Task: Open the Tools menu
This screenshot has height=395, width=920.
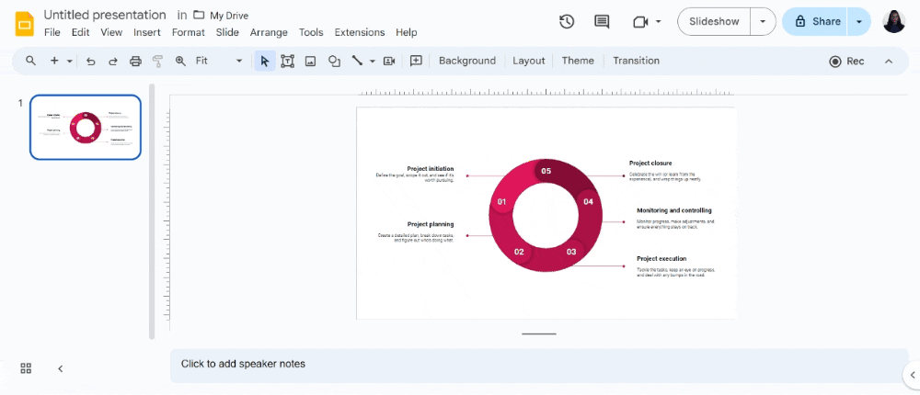Action: click(311, 33)
